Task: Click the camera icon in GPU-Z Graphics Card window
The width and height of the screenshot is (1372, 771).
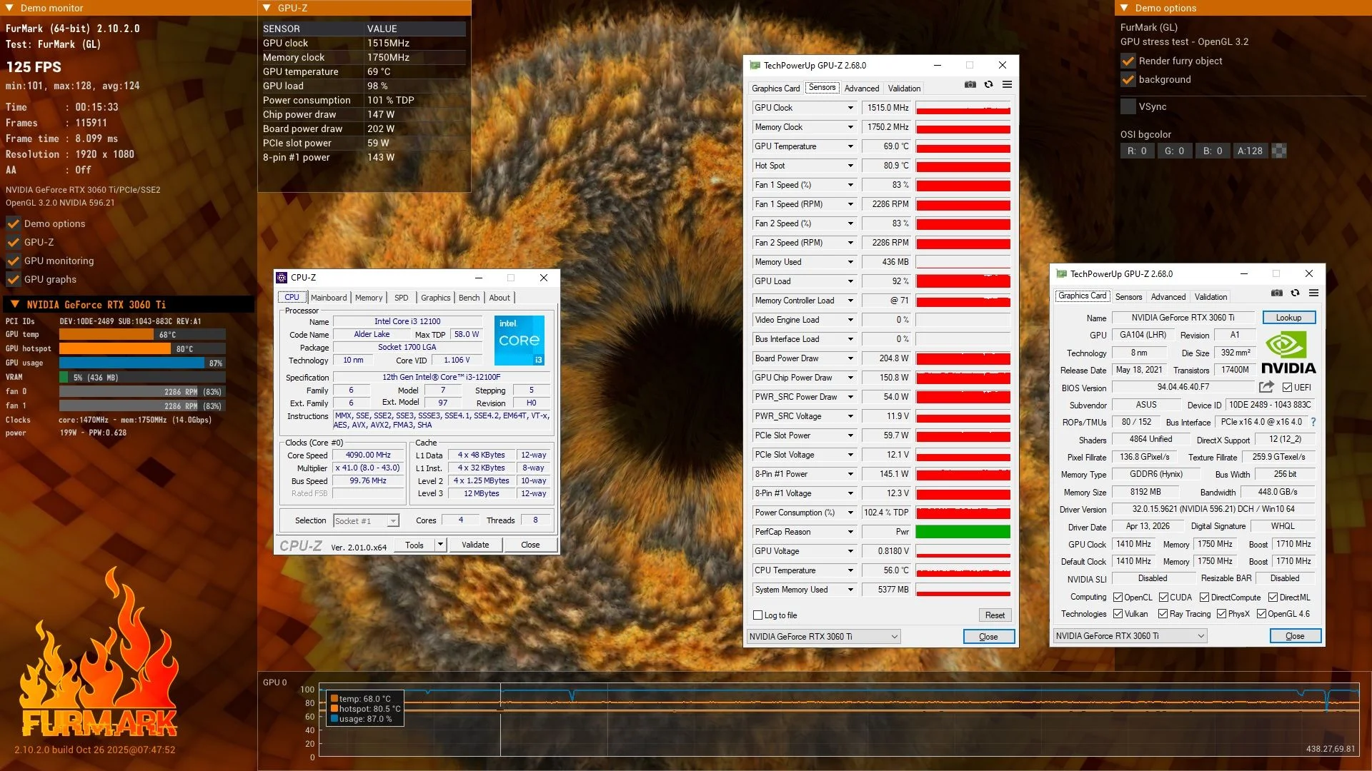Action: pos(1276,293)
